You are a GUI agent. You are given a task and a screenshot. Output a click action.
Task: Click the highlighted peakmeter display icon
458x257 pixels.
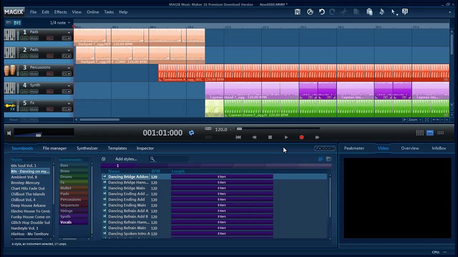pyautogui.click(x=430, y=133)
